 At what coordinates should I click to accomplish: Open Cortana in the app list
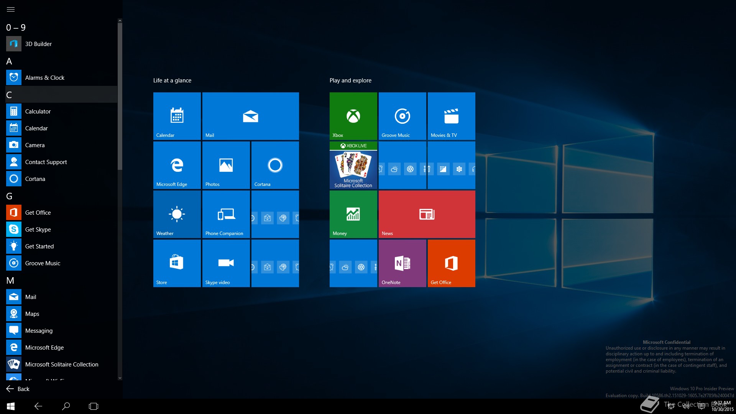coord(61,179)
